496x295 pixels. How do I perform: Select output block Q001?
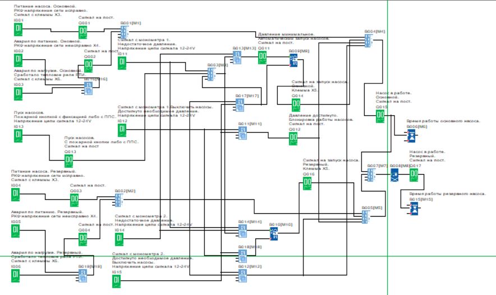click(x=83, y=32)
